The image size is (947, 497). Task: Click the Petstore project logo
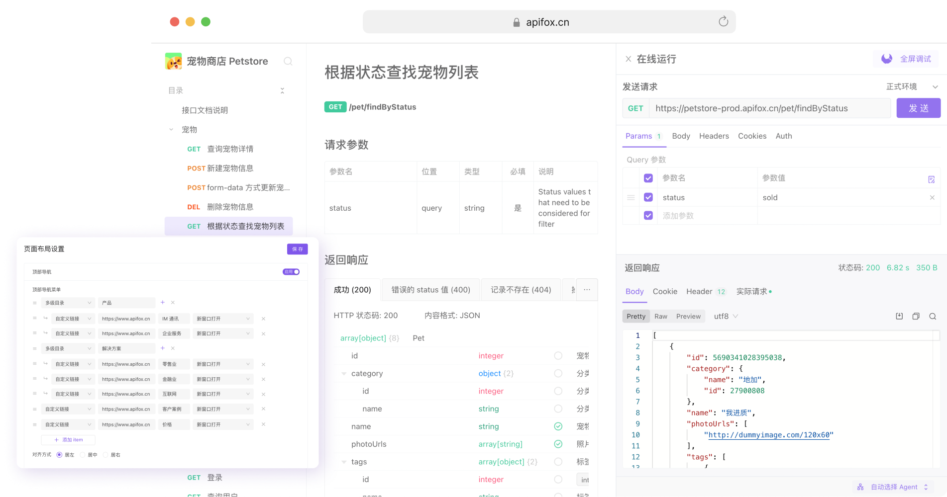coord(173,61)
